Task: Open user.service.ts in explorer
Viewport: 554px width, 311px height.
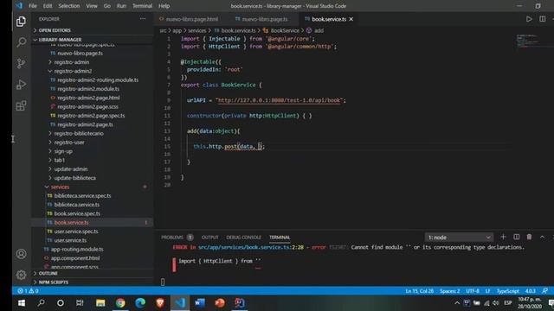Action: (x=70, y=240)
